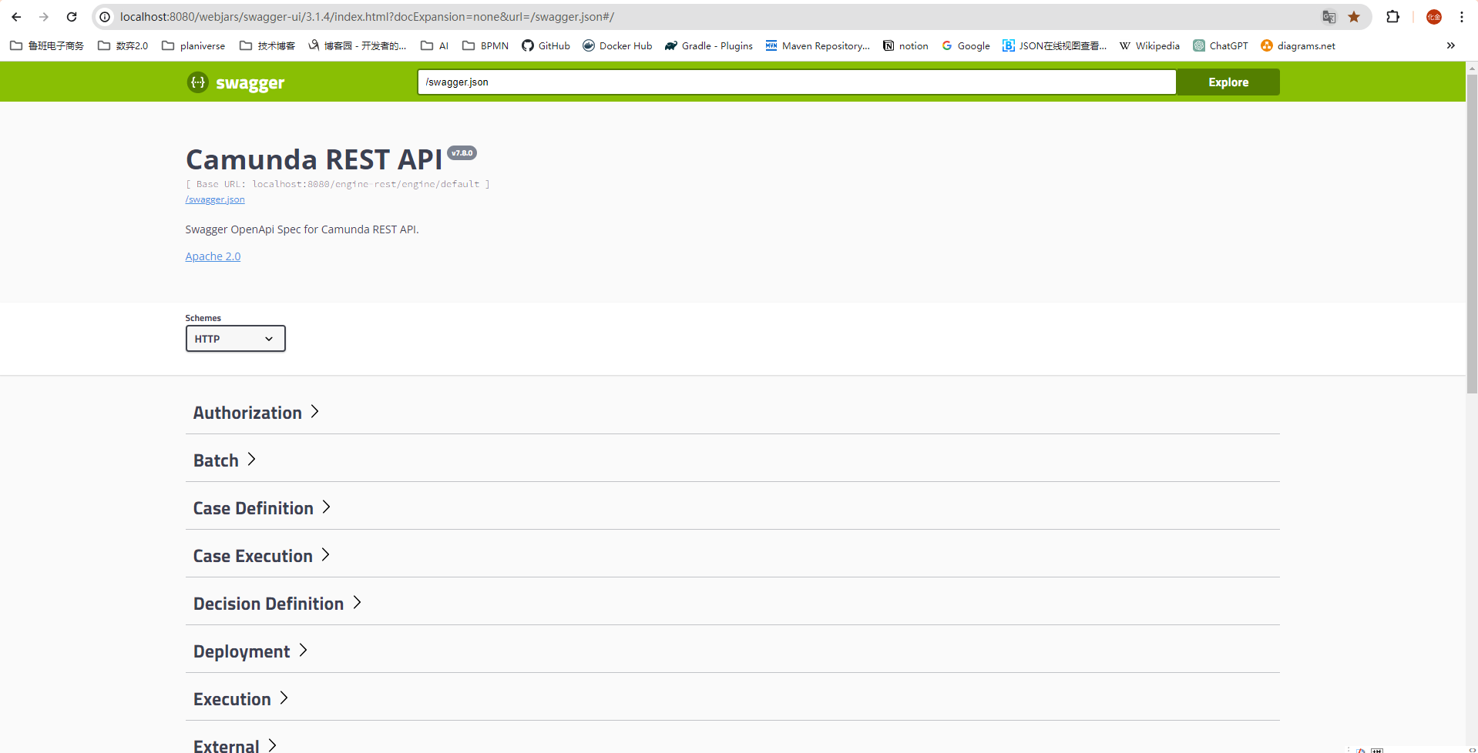This screenshot has height=753, width=1478.
Task: Open the planiverse bookmark folder
Action: point(193,45)
